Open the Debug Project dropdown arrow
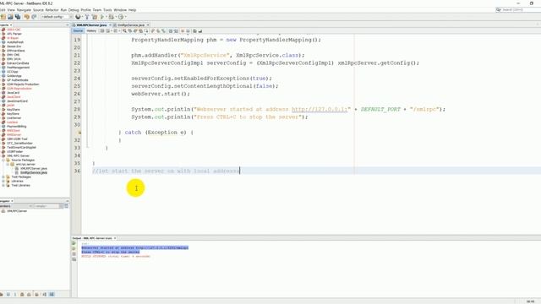 coord(117,17)
